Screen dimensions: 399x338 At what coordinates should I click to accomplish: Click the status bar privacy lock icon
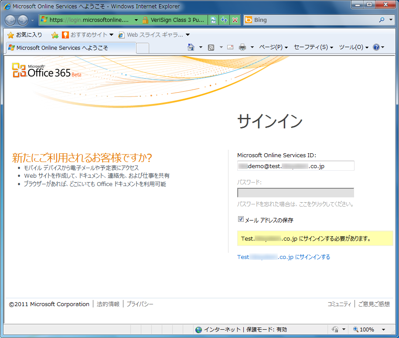point(335,330)
